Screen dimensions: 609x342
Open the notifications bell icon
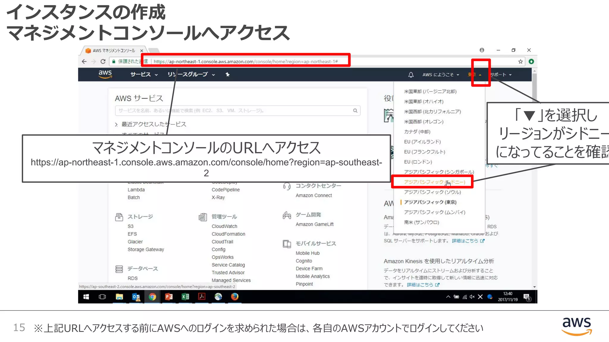click(411, 75)
